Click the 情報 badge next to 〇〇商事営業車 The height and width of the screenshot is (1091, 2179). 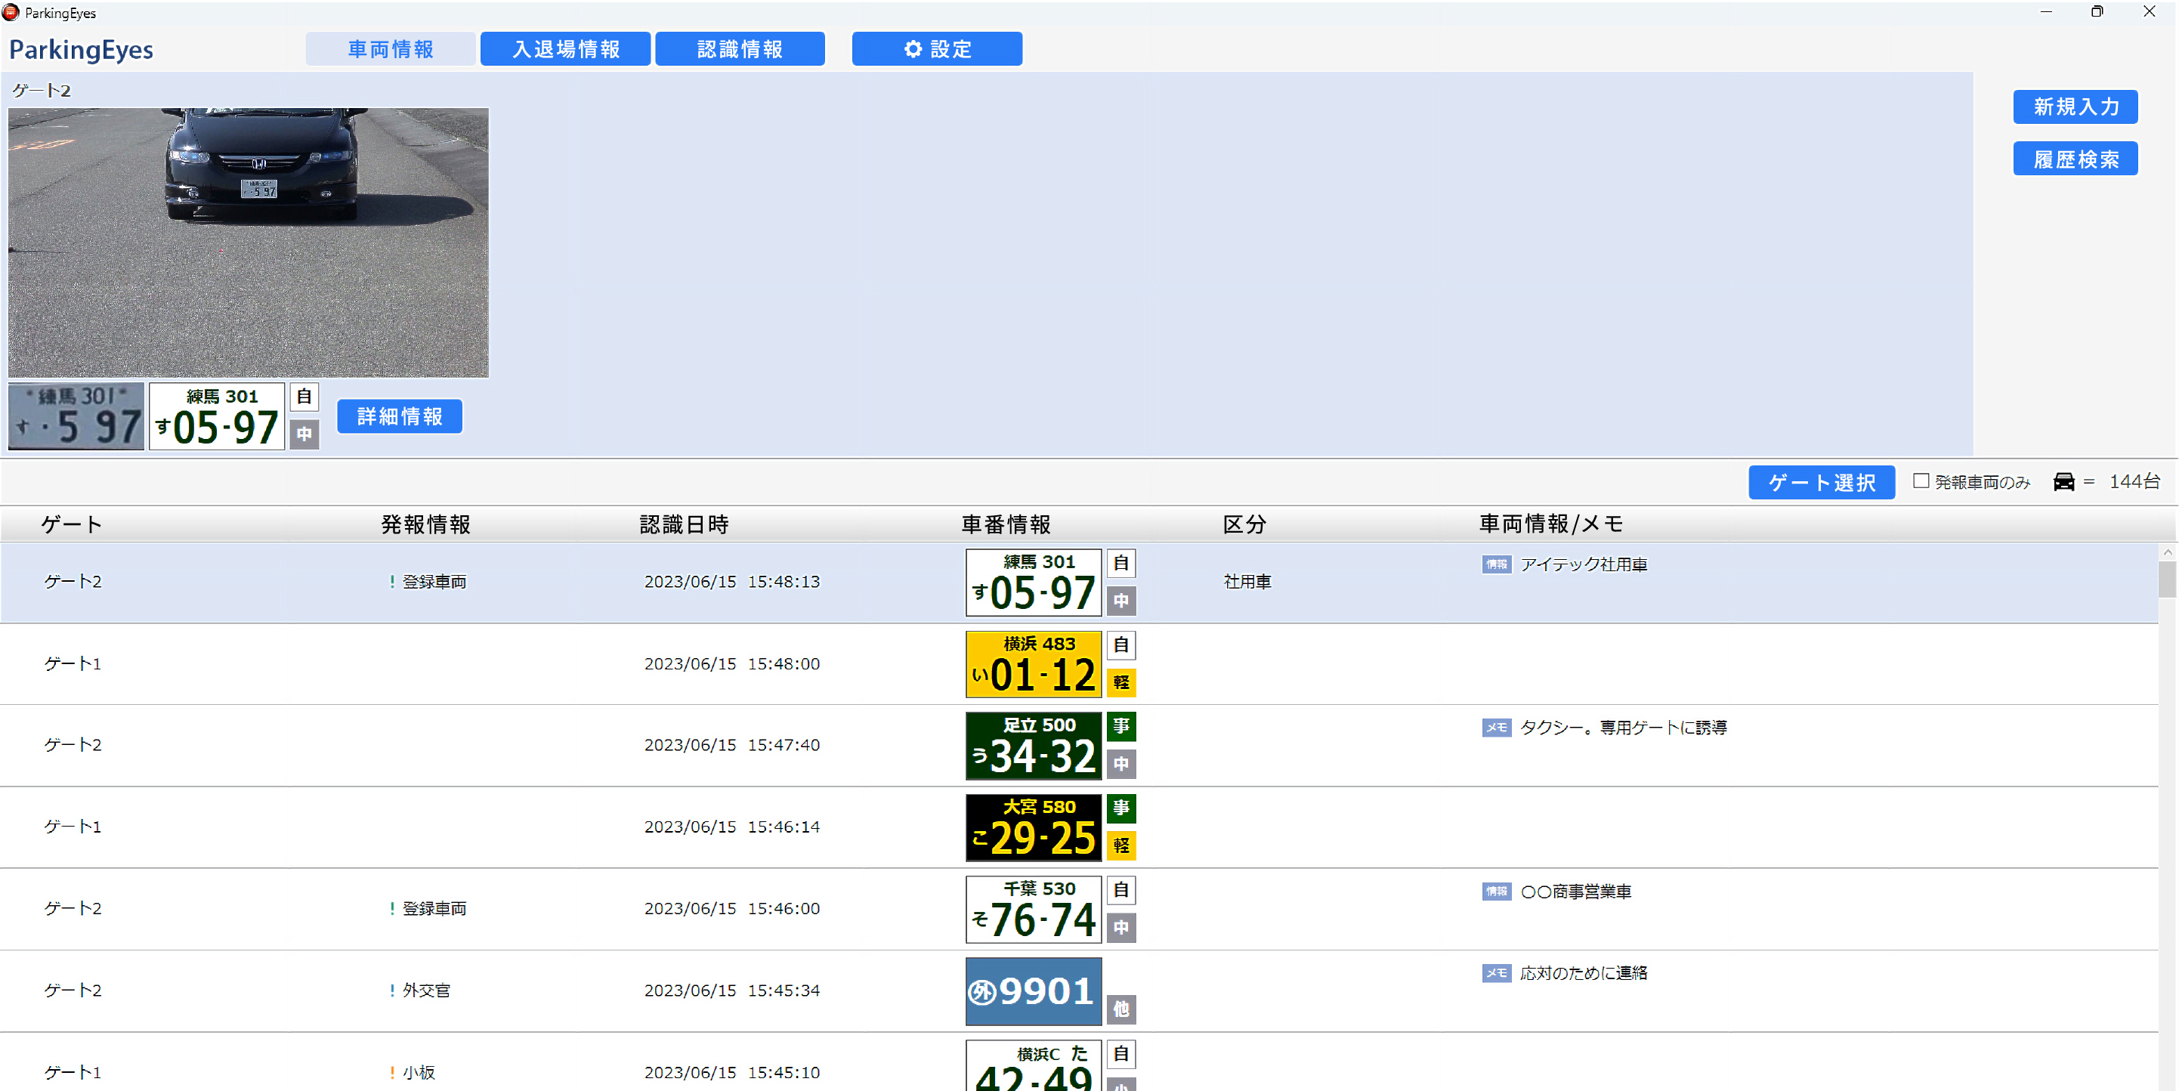1497,892
